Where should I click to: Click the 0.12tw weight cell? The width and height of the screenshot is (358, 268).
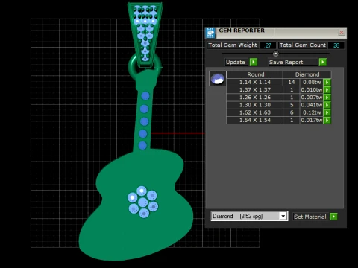[312, 112]
